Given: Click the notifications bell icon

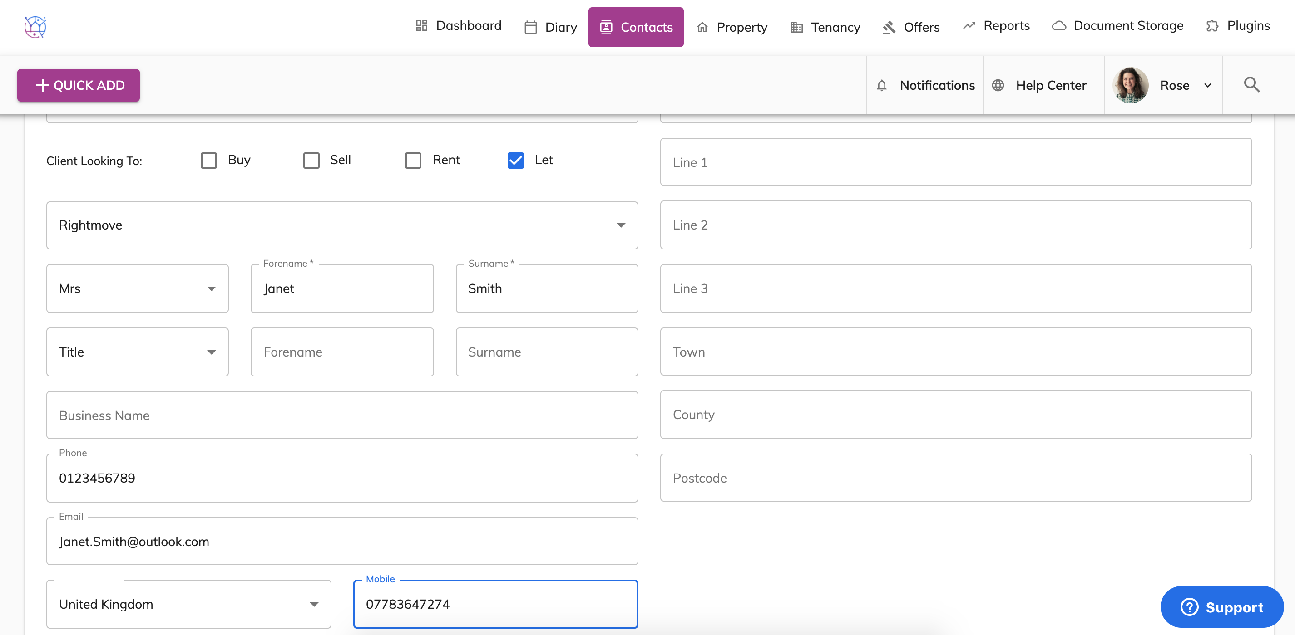Looking at the screenshot, I should click(882, 86).
